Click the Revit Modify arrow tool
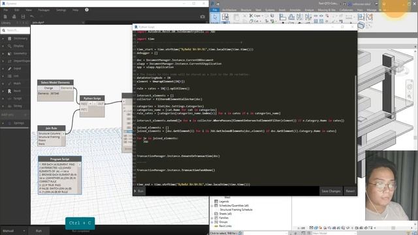The height and width of the screenshot is (235, 418). click(215, 18)
